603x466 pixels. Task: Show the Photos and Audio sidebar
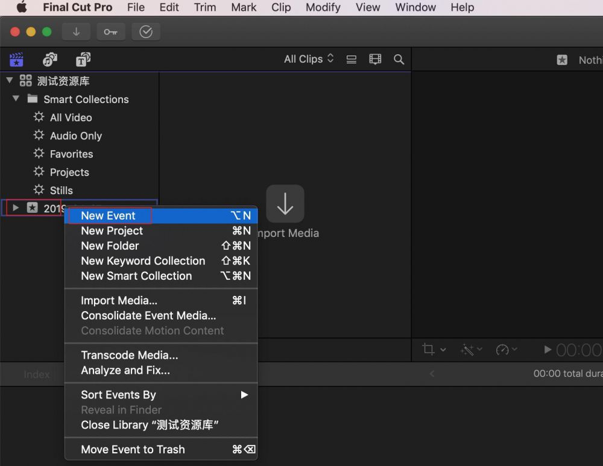[49, 60]
